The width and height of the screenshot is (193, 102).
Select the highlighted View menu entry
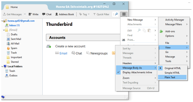(174, 48)
